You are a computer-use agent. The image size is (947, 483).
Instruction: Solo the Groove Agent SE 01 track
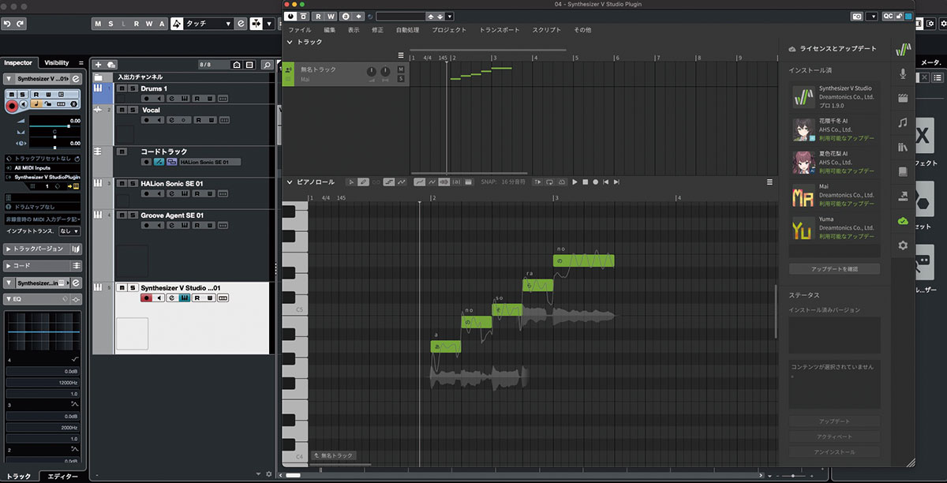(132, 215)
